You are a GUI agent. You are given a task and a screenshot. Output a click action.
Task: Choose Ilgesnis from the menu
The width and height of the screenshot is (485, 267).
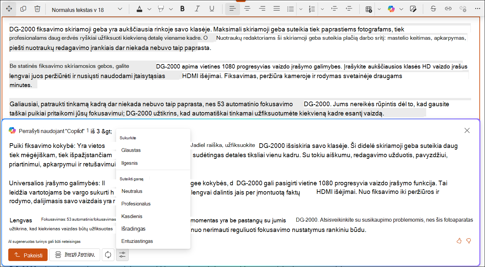pyautogui.click(x=130, y=163)
